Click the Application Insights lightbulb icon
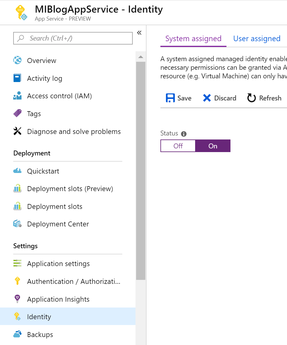This screenshot has height=345, width=287. [18, 299]
